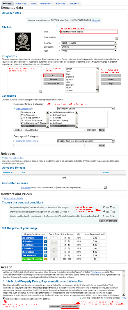Collapse the Hide Categories arrow
The height and width of the screenshot is (310, 128).
14,109
